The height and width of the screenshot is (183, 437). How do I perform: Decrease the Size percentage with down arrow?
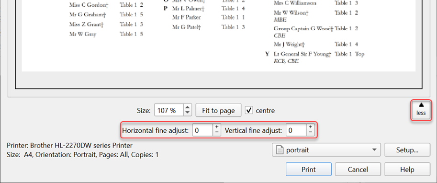[x=188, y=113]
